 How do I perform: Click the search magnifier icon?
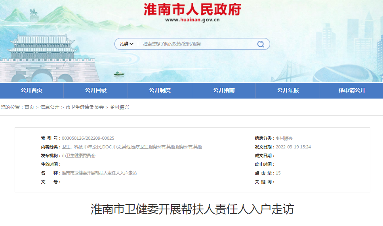[x=261, y=44]
